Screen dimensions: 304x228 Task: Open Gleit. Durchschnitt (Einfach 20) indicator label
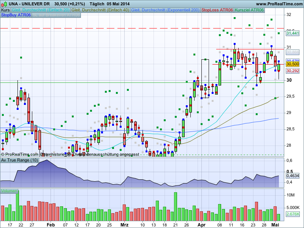[x=41, y=10]
